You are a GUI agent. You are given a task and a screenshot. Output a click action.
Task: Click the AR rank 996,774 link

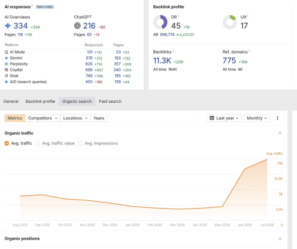(168, 34)
